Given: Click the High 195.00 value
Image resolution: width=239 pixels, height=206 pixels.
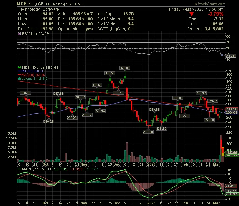Looking at the screenshot, I should pos(47,19).
